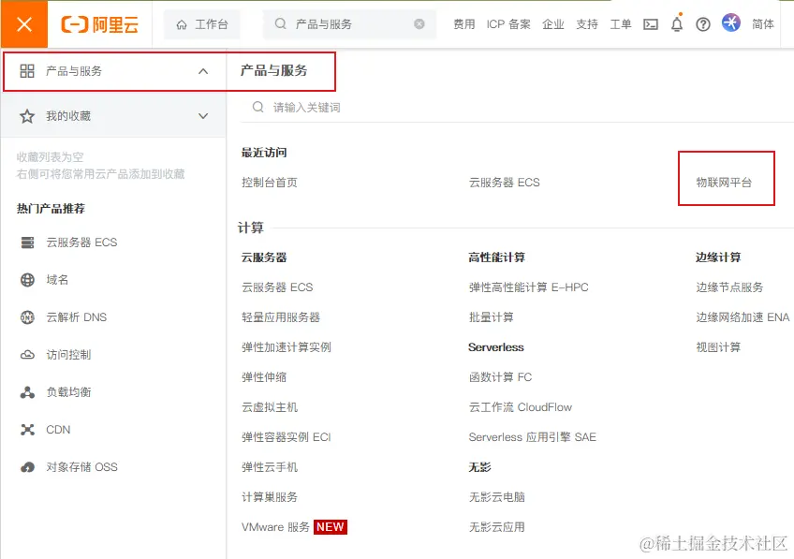
Task: Open the 支持 menu
Action: point(587,23)
